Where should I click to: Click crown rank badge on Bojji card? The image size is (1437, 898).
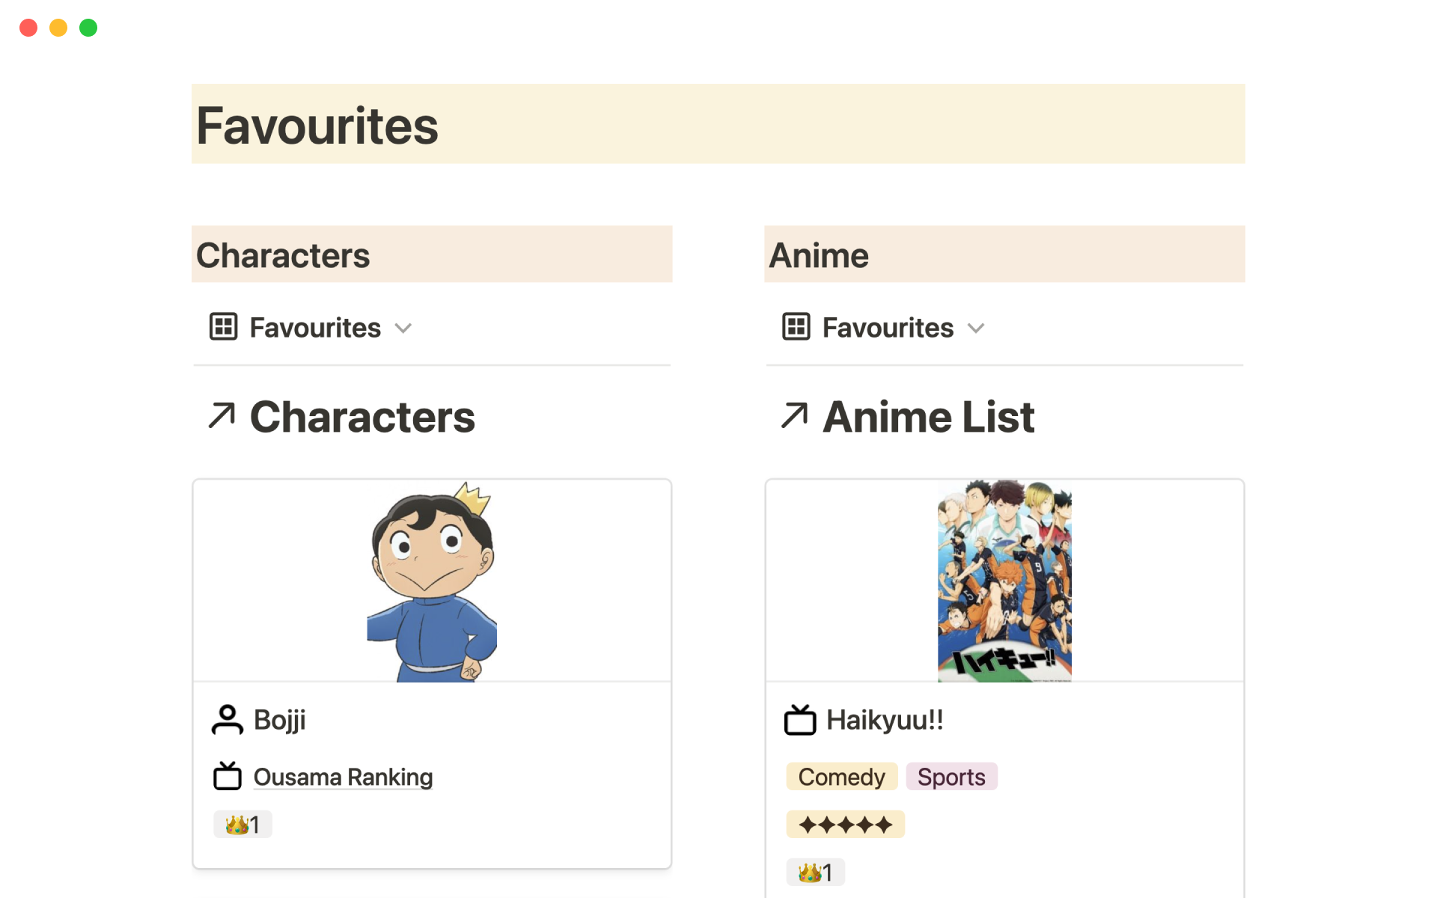pyautogui.click(x=242, y=825)
